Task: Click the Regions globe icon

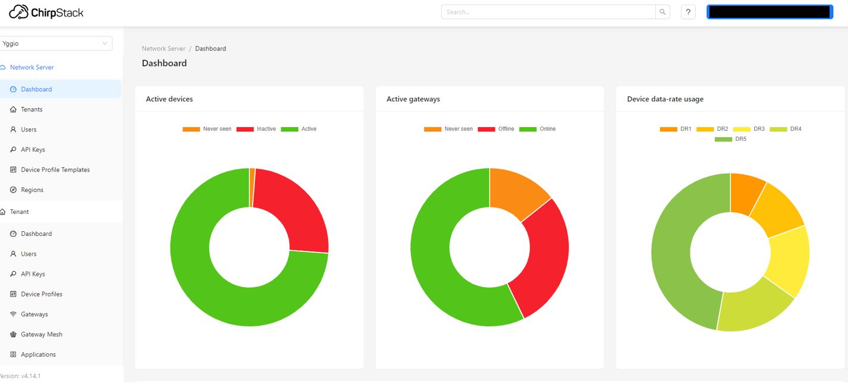Action: click(13, 190)
